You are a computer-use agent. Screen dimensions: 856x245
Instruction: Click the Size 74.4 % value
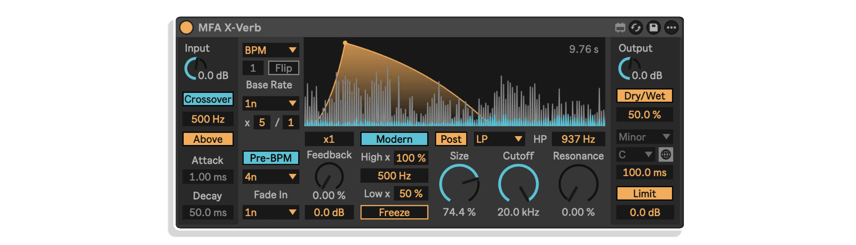tap(459, 212)
